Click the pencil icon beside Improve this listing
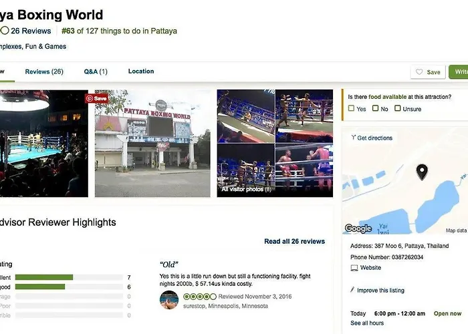 (x=352, y=289)
